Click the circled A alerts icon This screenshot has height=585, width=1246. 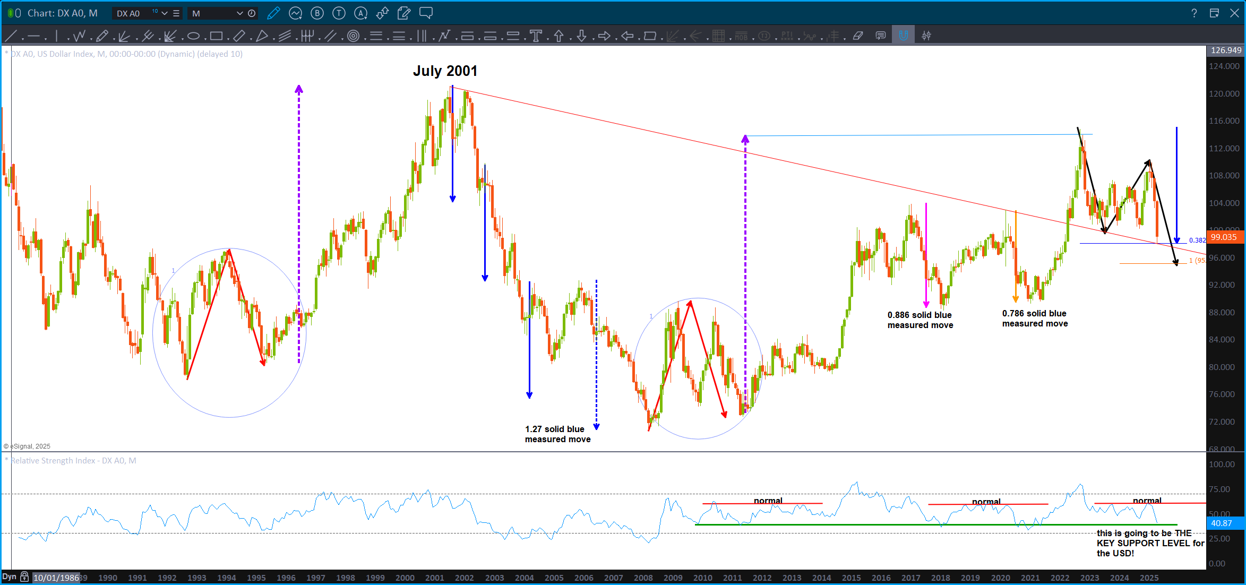(x=360, y=13)
